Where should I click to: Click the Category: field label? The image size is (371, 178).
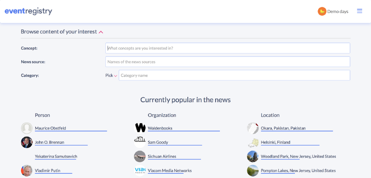tap(30, 76)
